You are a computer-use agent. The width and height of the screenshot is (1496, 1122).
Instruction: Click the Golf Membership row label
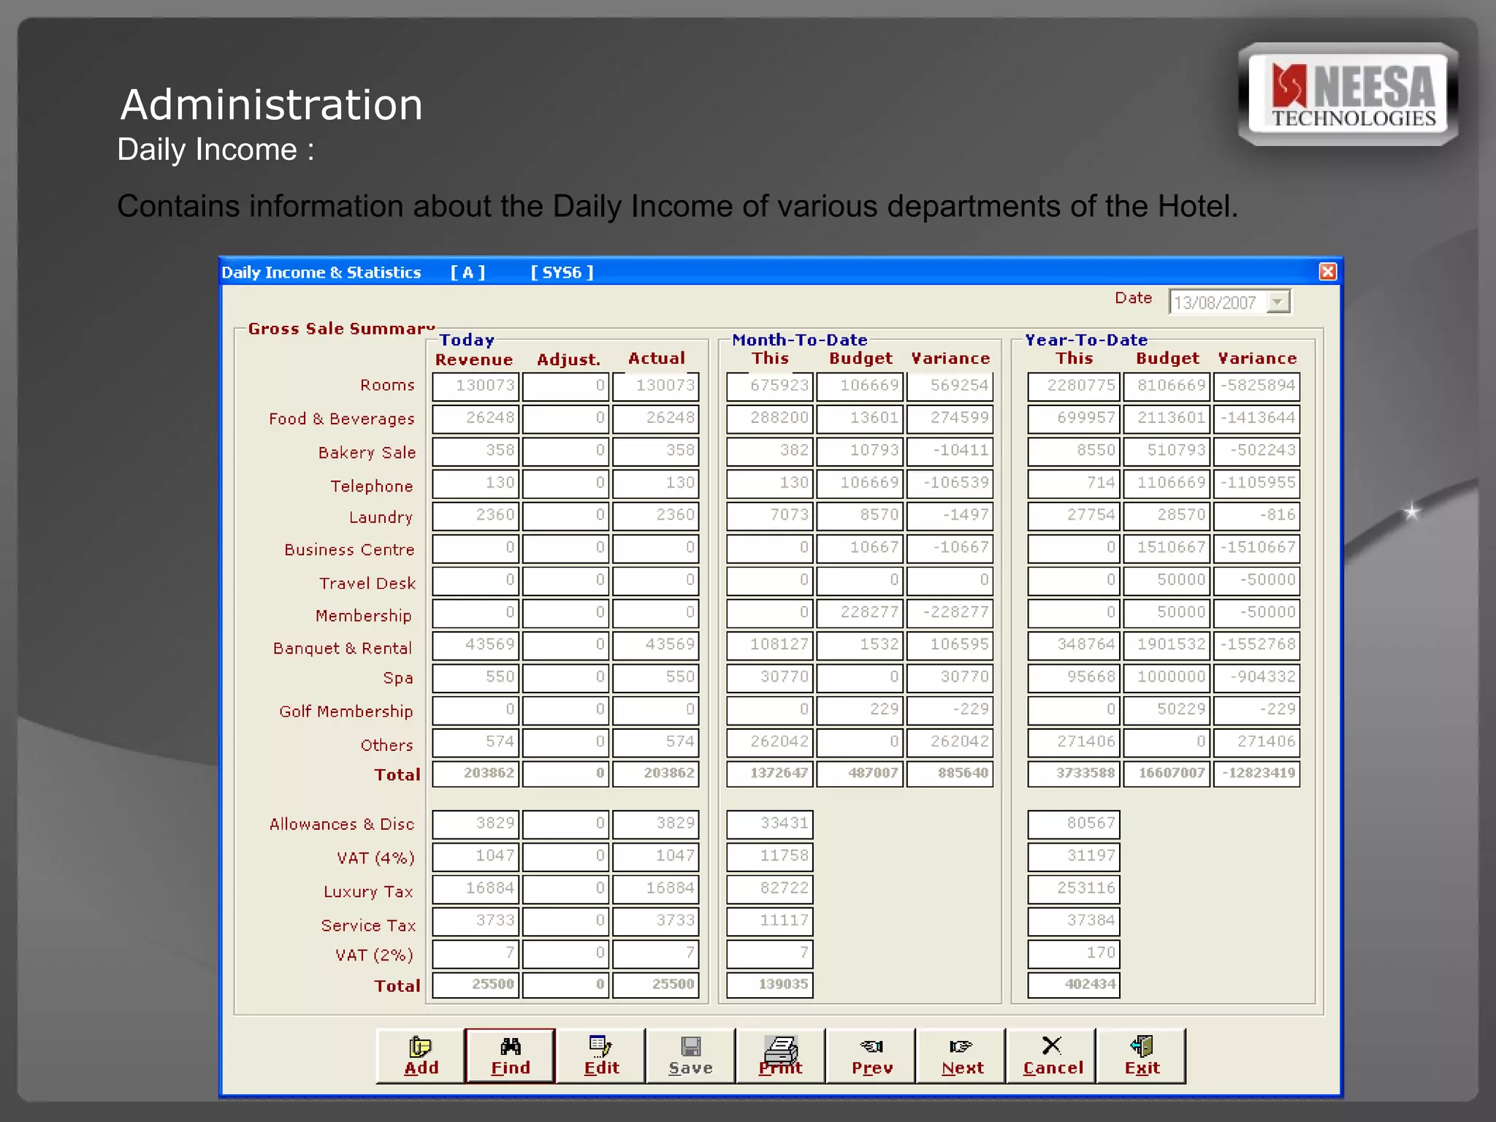pyautogui.click(x=346, y=711)
